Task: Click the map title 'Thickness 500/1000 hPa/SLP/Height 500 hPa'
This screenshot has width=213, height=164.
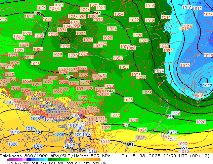Action: 55,156
